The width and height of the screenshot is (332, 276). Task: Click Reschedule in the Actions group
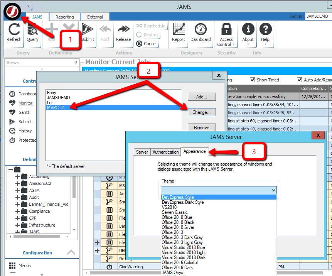click(151, 26)
